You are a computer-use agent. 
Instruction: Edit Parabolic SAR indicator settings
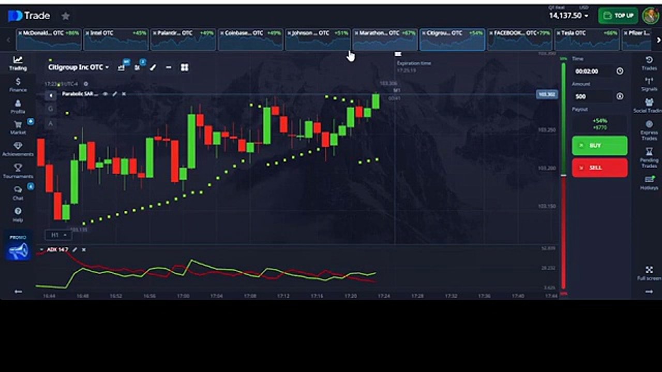[x=115, y=94]
